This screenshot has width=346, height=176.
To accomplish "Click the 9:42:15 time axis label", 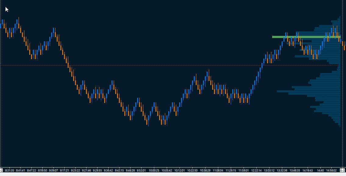I will (119, 170).
